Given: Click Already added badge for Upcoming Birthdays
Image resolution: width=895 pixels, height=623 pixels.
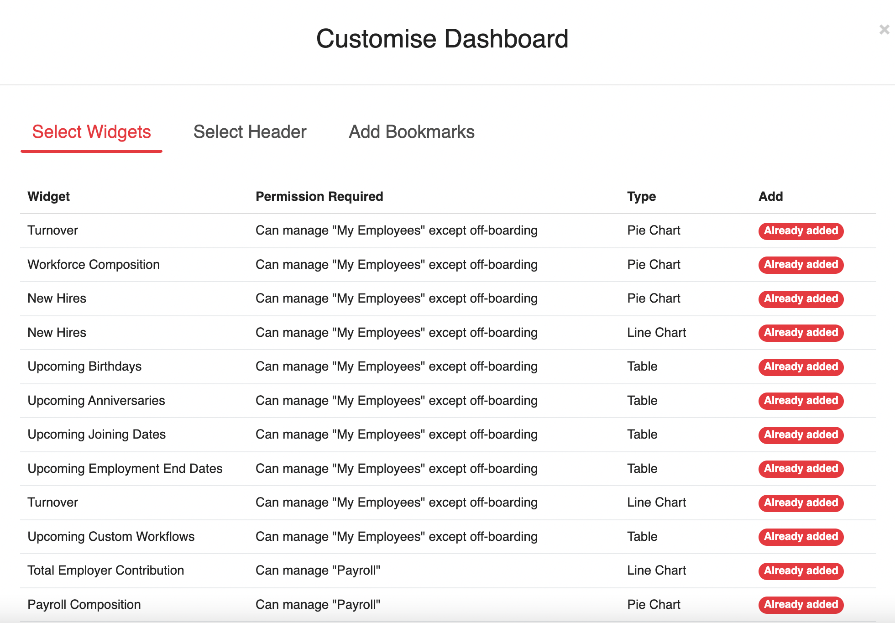Looking at the screenshot, I should (801, 366).
